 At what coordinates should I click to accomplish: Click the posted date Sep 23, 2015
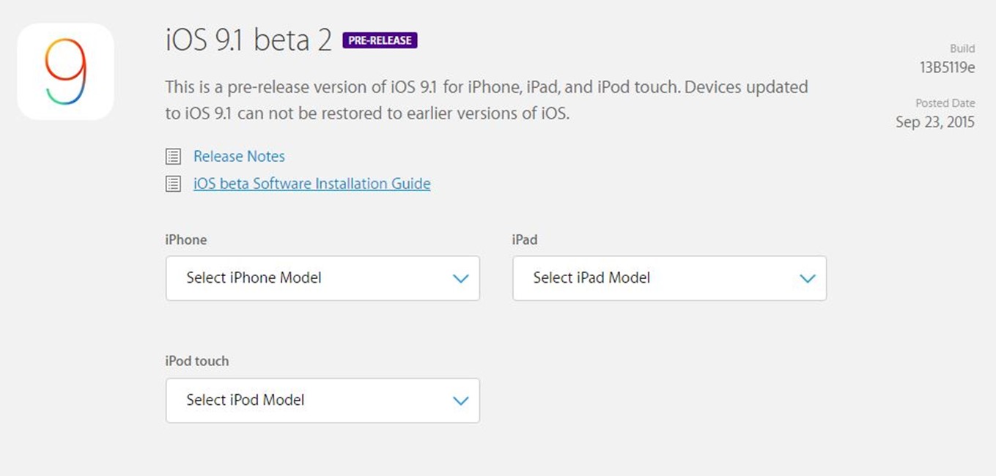(x=934, y=122)
